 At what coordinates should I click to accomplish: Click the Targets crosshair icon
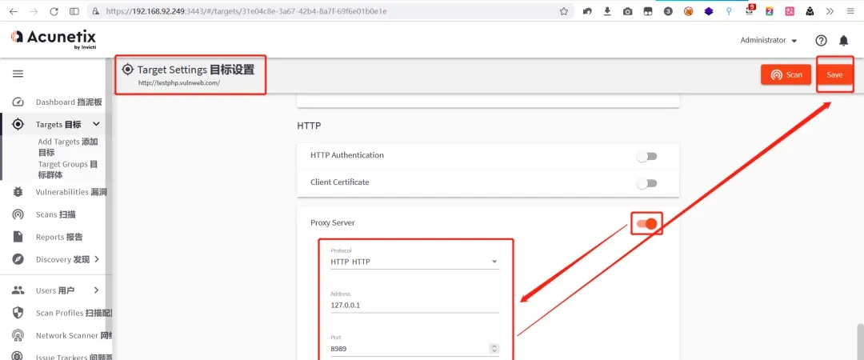[18, 125]
